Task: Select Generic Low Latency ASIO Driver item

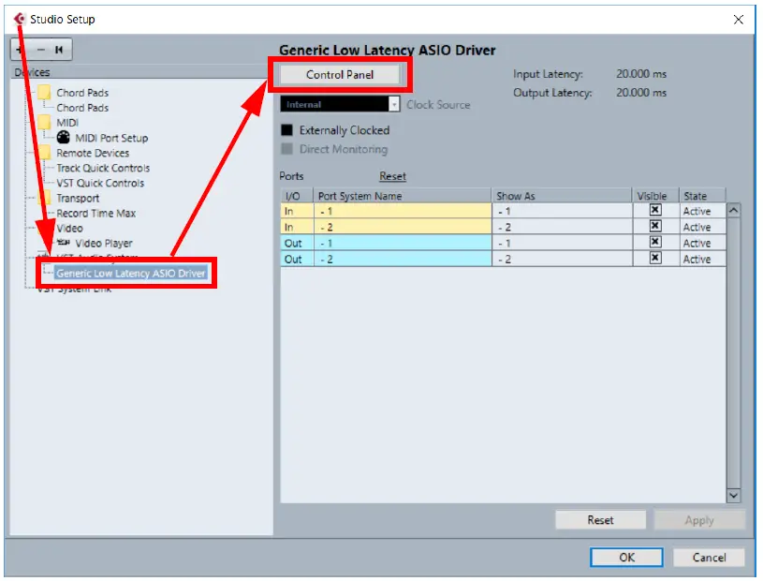Action: pos(130,274)
